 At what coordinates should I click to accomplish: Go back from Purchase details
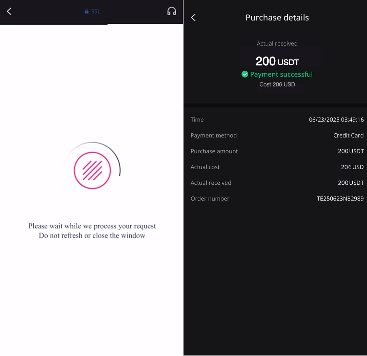tap(193, 17)
